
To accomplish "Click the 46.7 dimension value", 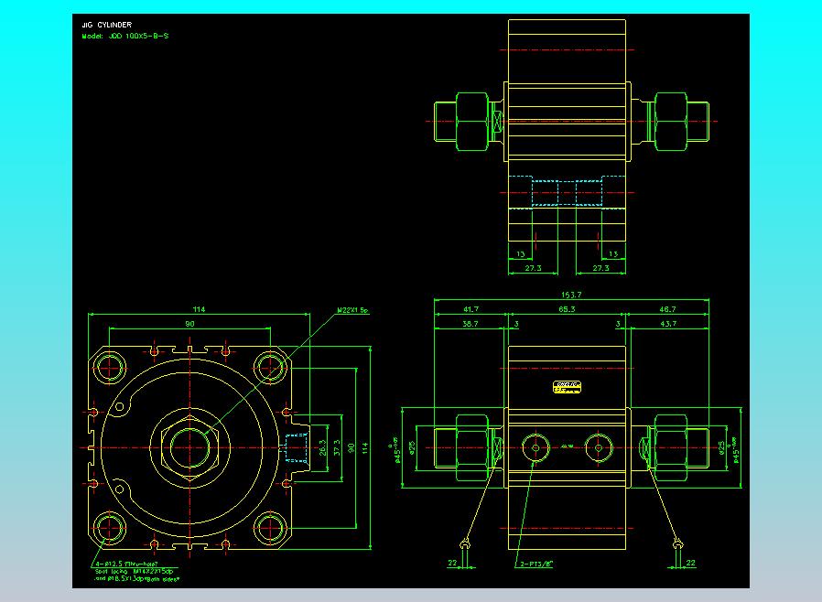I will pos(667,309).
